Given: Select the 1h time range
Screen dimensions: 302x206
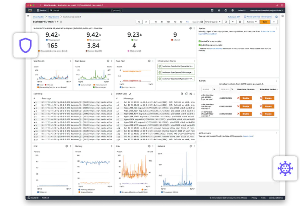Looking at the screenshot, I should coord(156,22).
